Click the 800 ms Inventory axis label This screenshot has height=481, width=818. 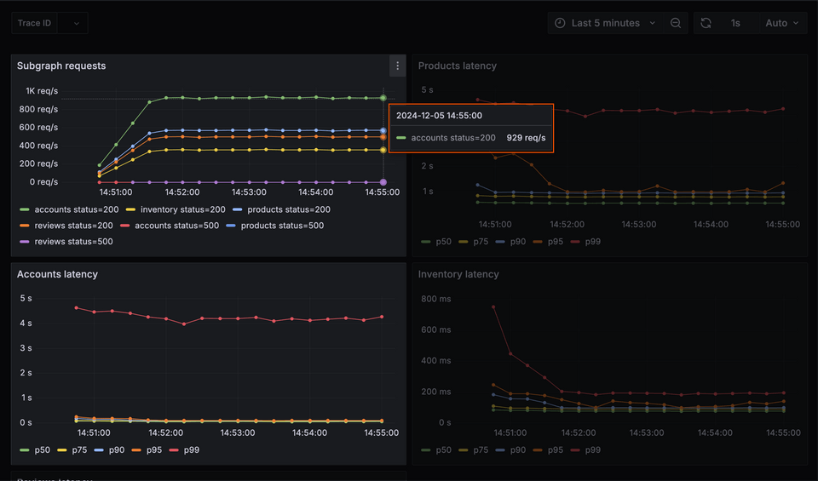[436, 299]
